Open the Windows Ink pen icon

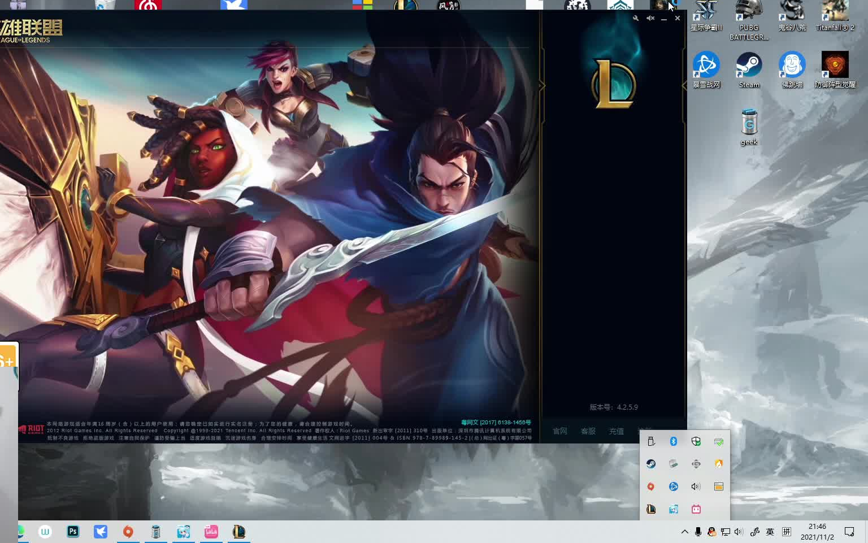point(754,532)
